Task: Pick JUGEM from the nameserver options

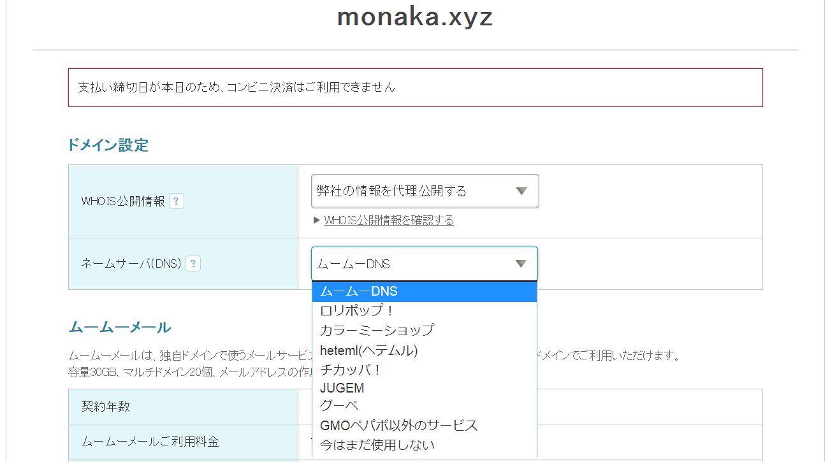Action: tap(425, 387)
